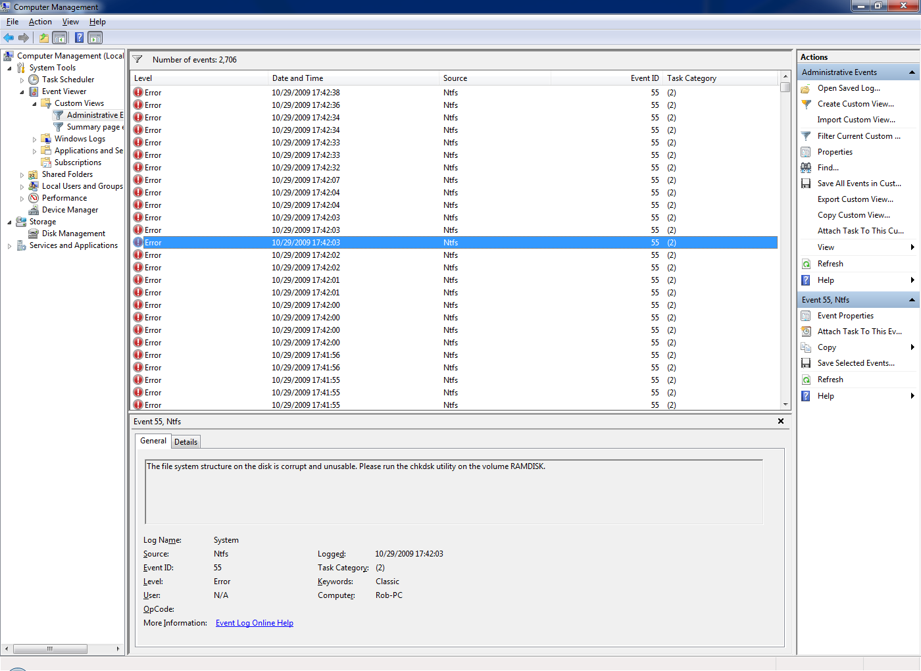Open the View menu in menu bar
The height and width of the screenshot is (671, 921).
pos(70,22)
